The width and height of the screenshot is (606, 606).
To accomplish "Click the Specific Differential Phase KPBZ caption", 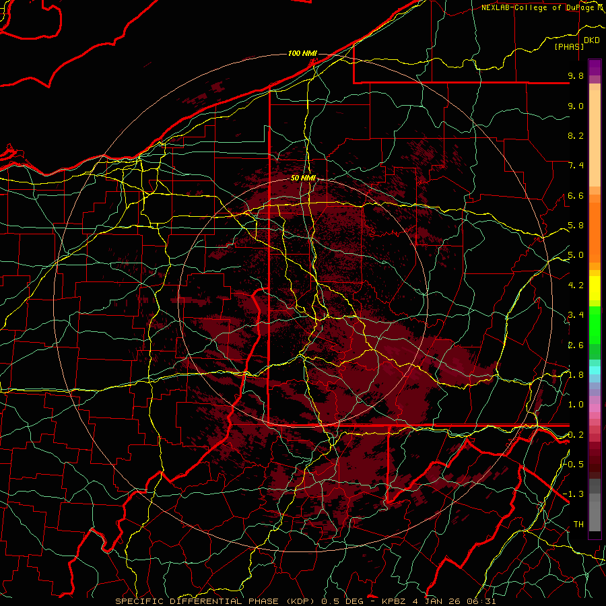I will pos(306,601).
